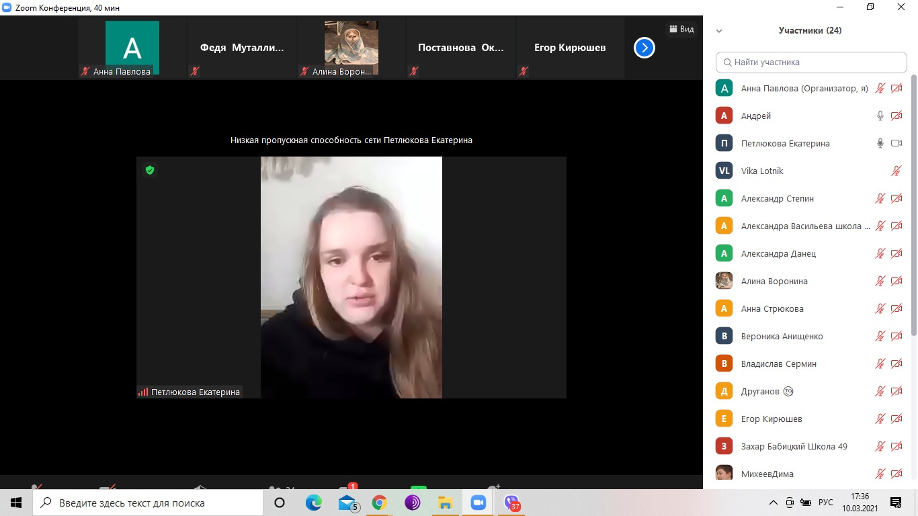Click the Найти участника search field
Viewport: 918px width, 516px height.
pyautogui.click(x=811, y=62)
